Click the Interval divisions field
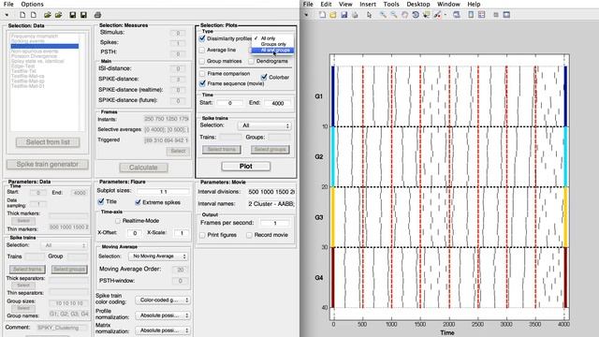 pos(270,192)
